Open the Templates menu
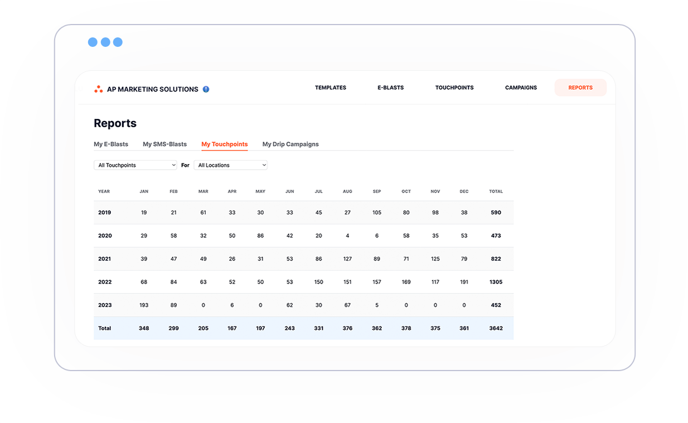Screen dimensions: 688x423 coord(331,88)
